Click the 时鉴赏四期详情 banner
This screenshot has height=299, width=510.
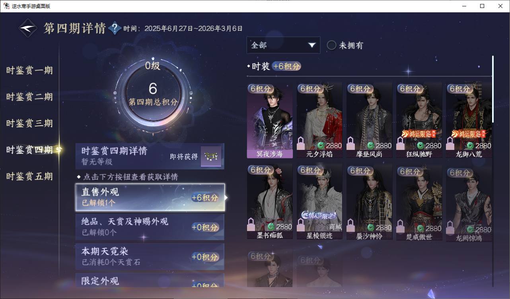(x=150, y=156)
